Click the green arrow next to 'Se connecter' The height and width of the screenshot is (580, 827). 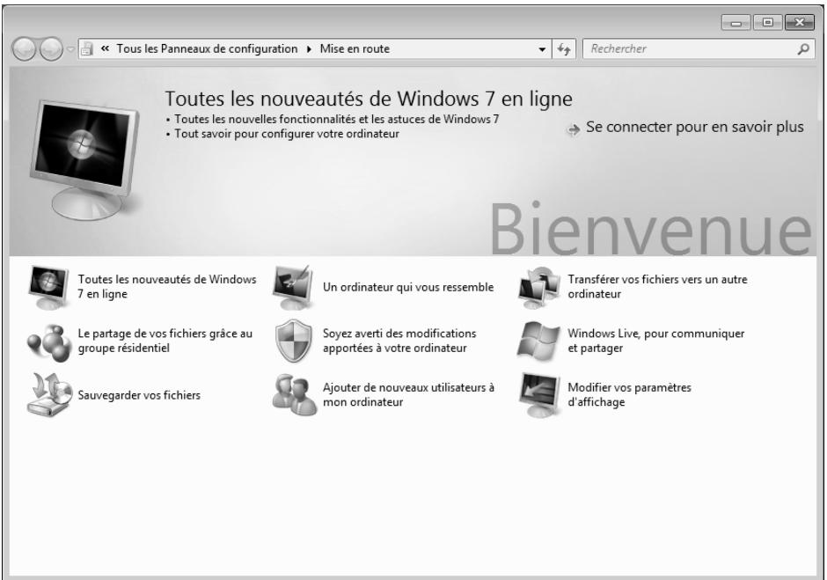573,129
